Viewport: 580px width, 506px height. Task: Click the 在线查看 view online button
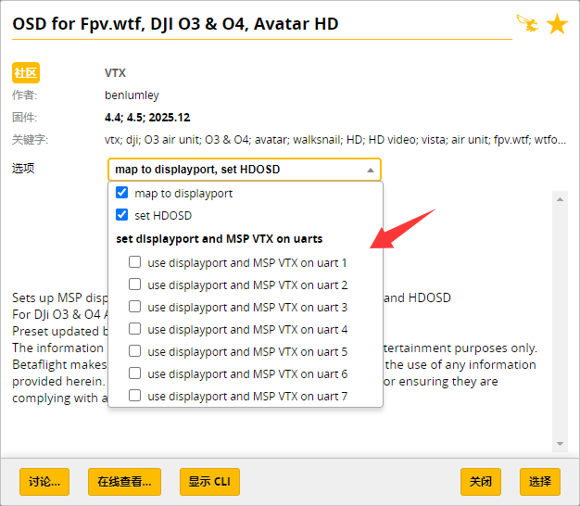[x=125, y=482]
